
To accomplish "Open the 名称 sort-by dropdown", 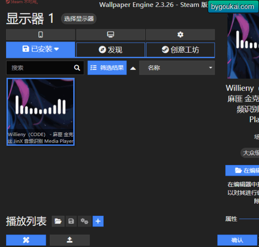I will (177, 68).
